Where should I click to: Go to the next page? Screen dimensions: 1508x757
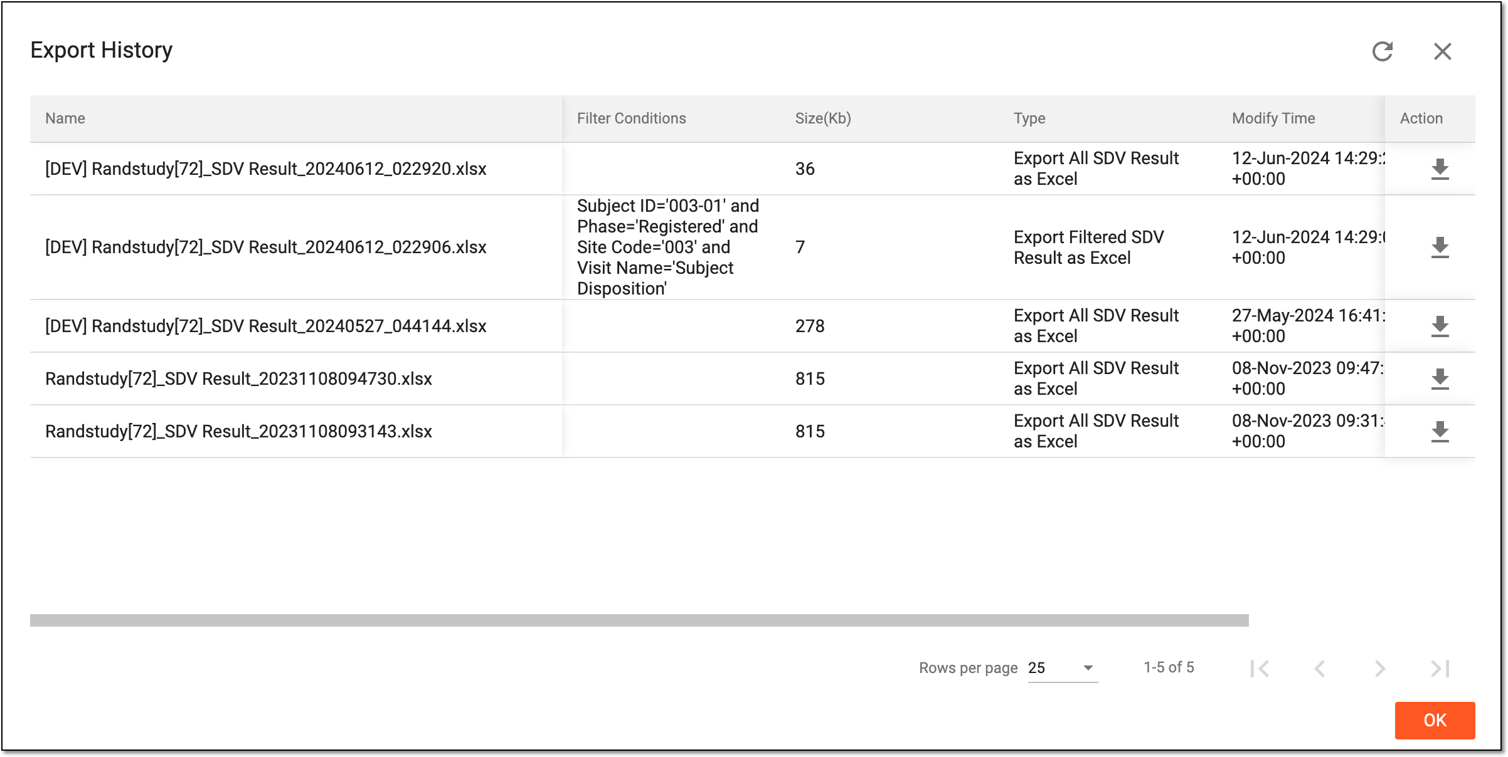pyautogui.click(x=1380, y=669)
